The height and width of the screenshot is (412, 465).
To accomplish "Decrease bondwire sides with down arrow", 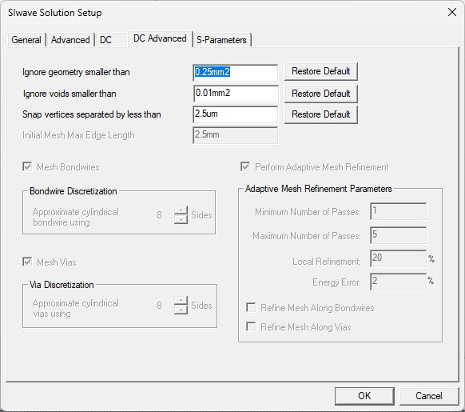I will tap(181, 219).
